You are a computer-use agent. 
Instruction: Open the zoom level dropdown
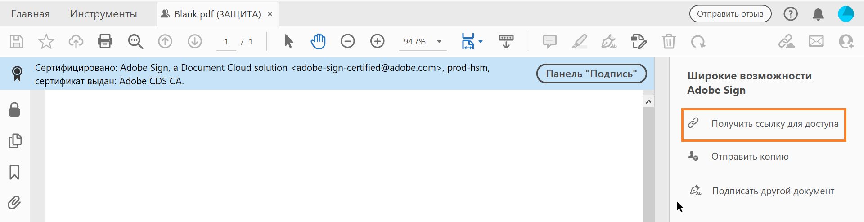(439, 42)
